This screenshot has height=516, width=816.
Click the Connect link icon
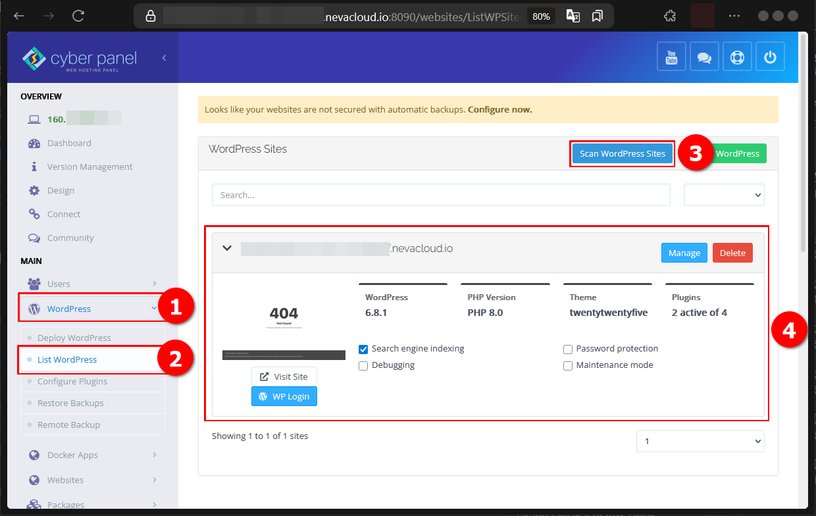[x=34, y=214]
